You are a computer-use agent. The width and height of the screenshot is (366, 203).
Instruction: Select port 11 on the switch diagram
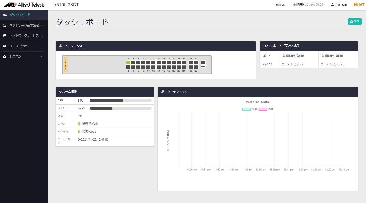153,63
